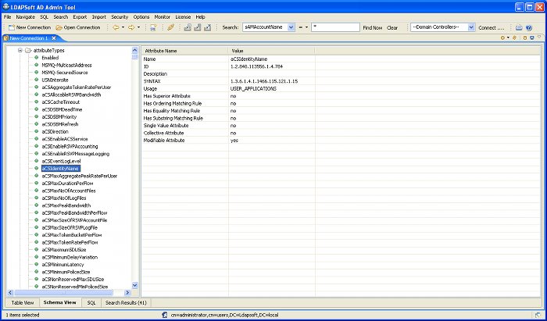Click the pencil edit icon in toolbar
This screenshot has width=547, height=321.
pos(171,27)
